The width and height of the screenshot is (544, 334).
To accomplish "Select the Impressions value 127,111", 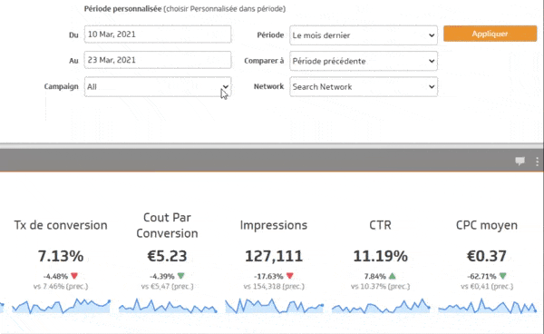I will [274, 256].
